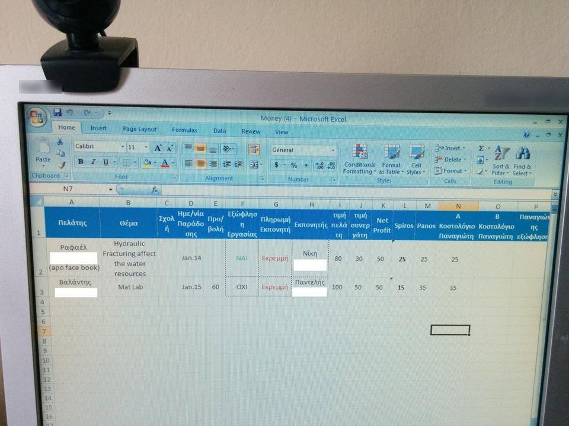Click the red font color button
The image size is (569, 426).
(x=165, y=163)
